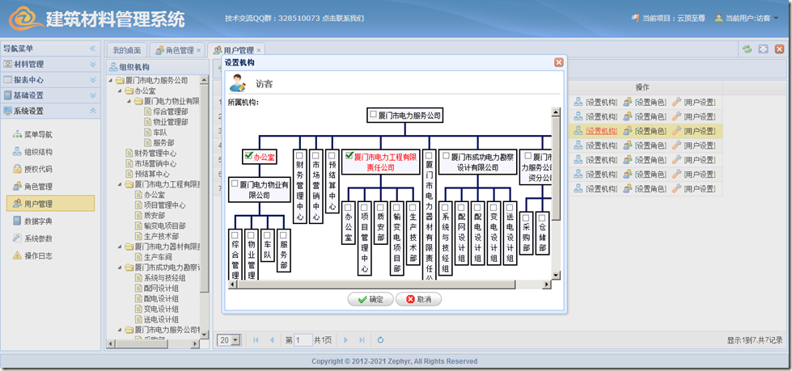792x371 pixels.
Task: Expand the 材料管理 menu section
Action: coord(49,64)
